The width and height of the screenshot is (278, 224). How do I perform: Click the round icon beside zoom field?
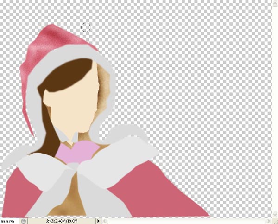pos(24,221)
